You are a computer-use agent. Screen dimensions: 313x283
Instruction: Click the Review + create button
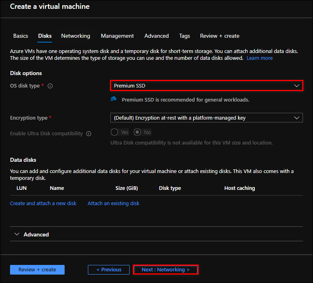[37, 270]
